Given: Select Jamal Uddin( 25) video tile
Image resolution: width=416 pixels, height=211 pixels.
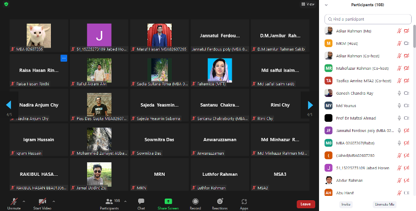Looking at the screenshot, I should click(x=99, y=174).
